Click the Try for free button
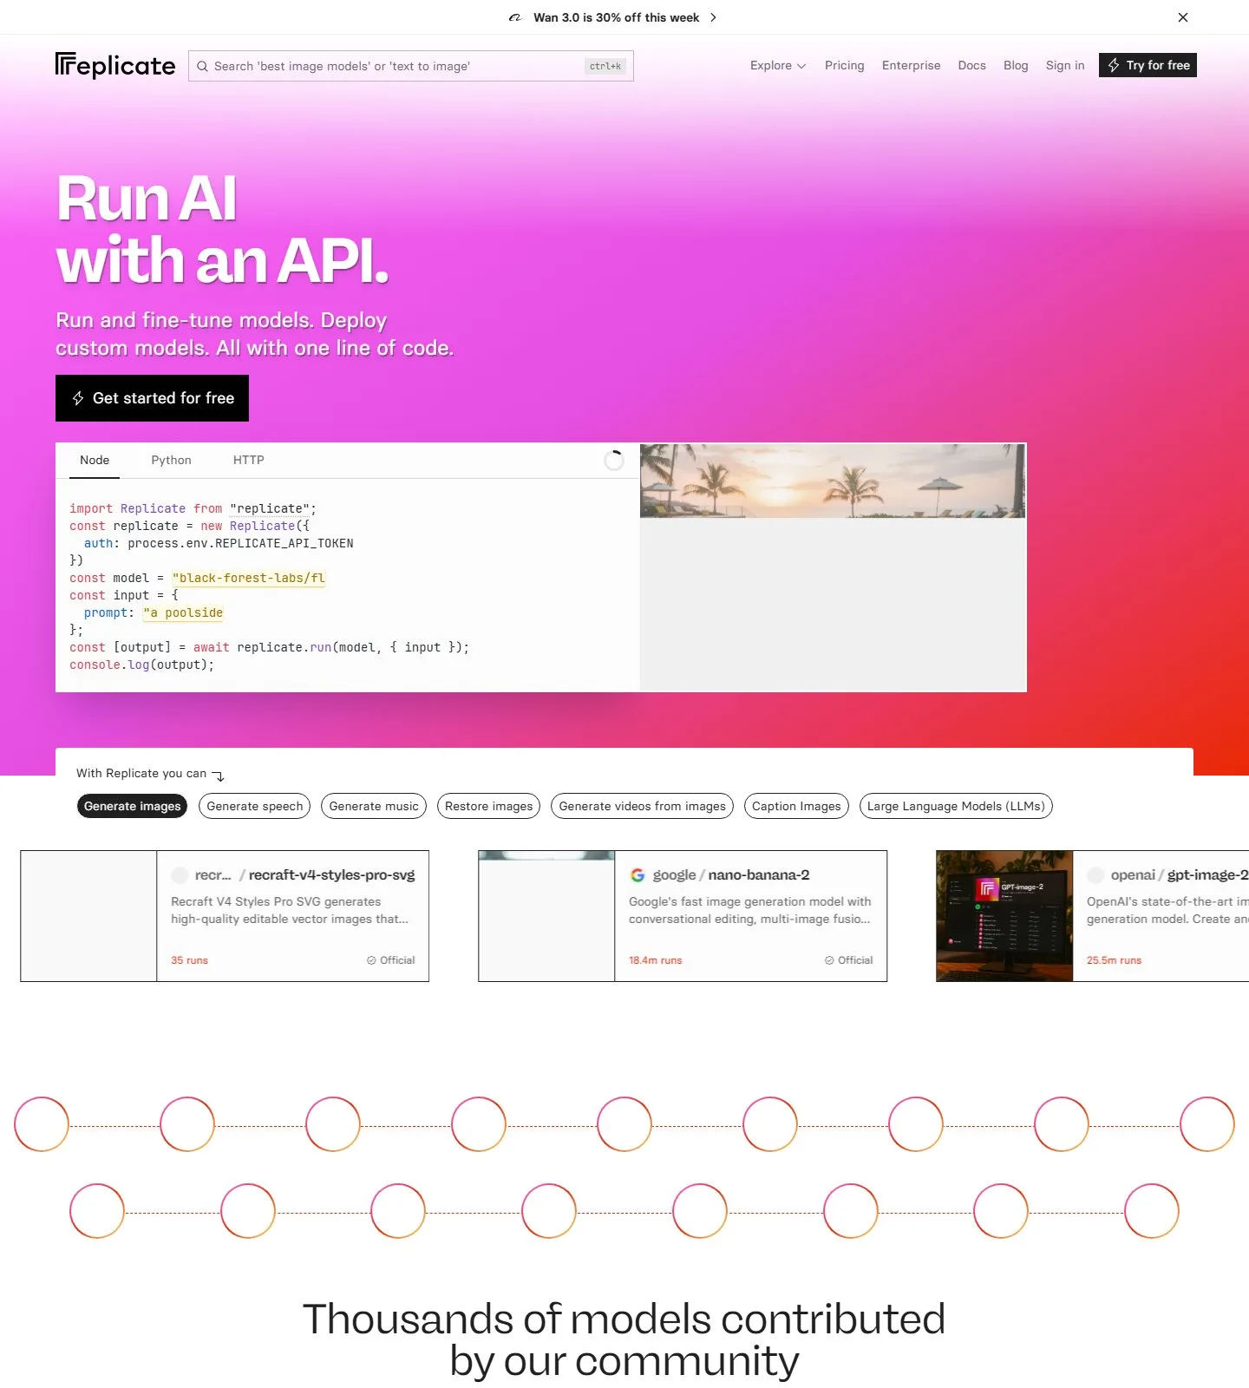The width and height of the screenshot is (1249, 1388). click(x=1148, y=65)
